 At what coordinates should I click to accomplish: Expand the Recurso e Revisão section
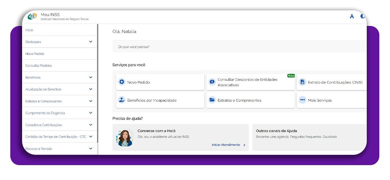click(x=91, y=148)
